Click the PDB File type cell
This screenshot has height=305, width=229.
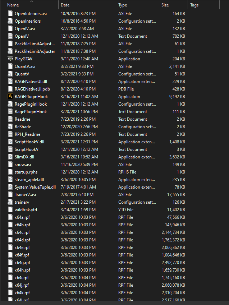coord(126,89)
